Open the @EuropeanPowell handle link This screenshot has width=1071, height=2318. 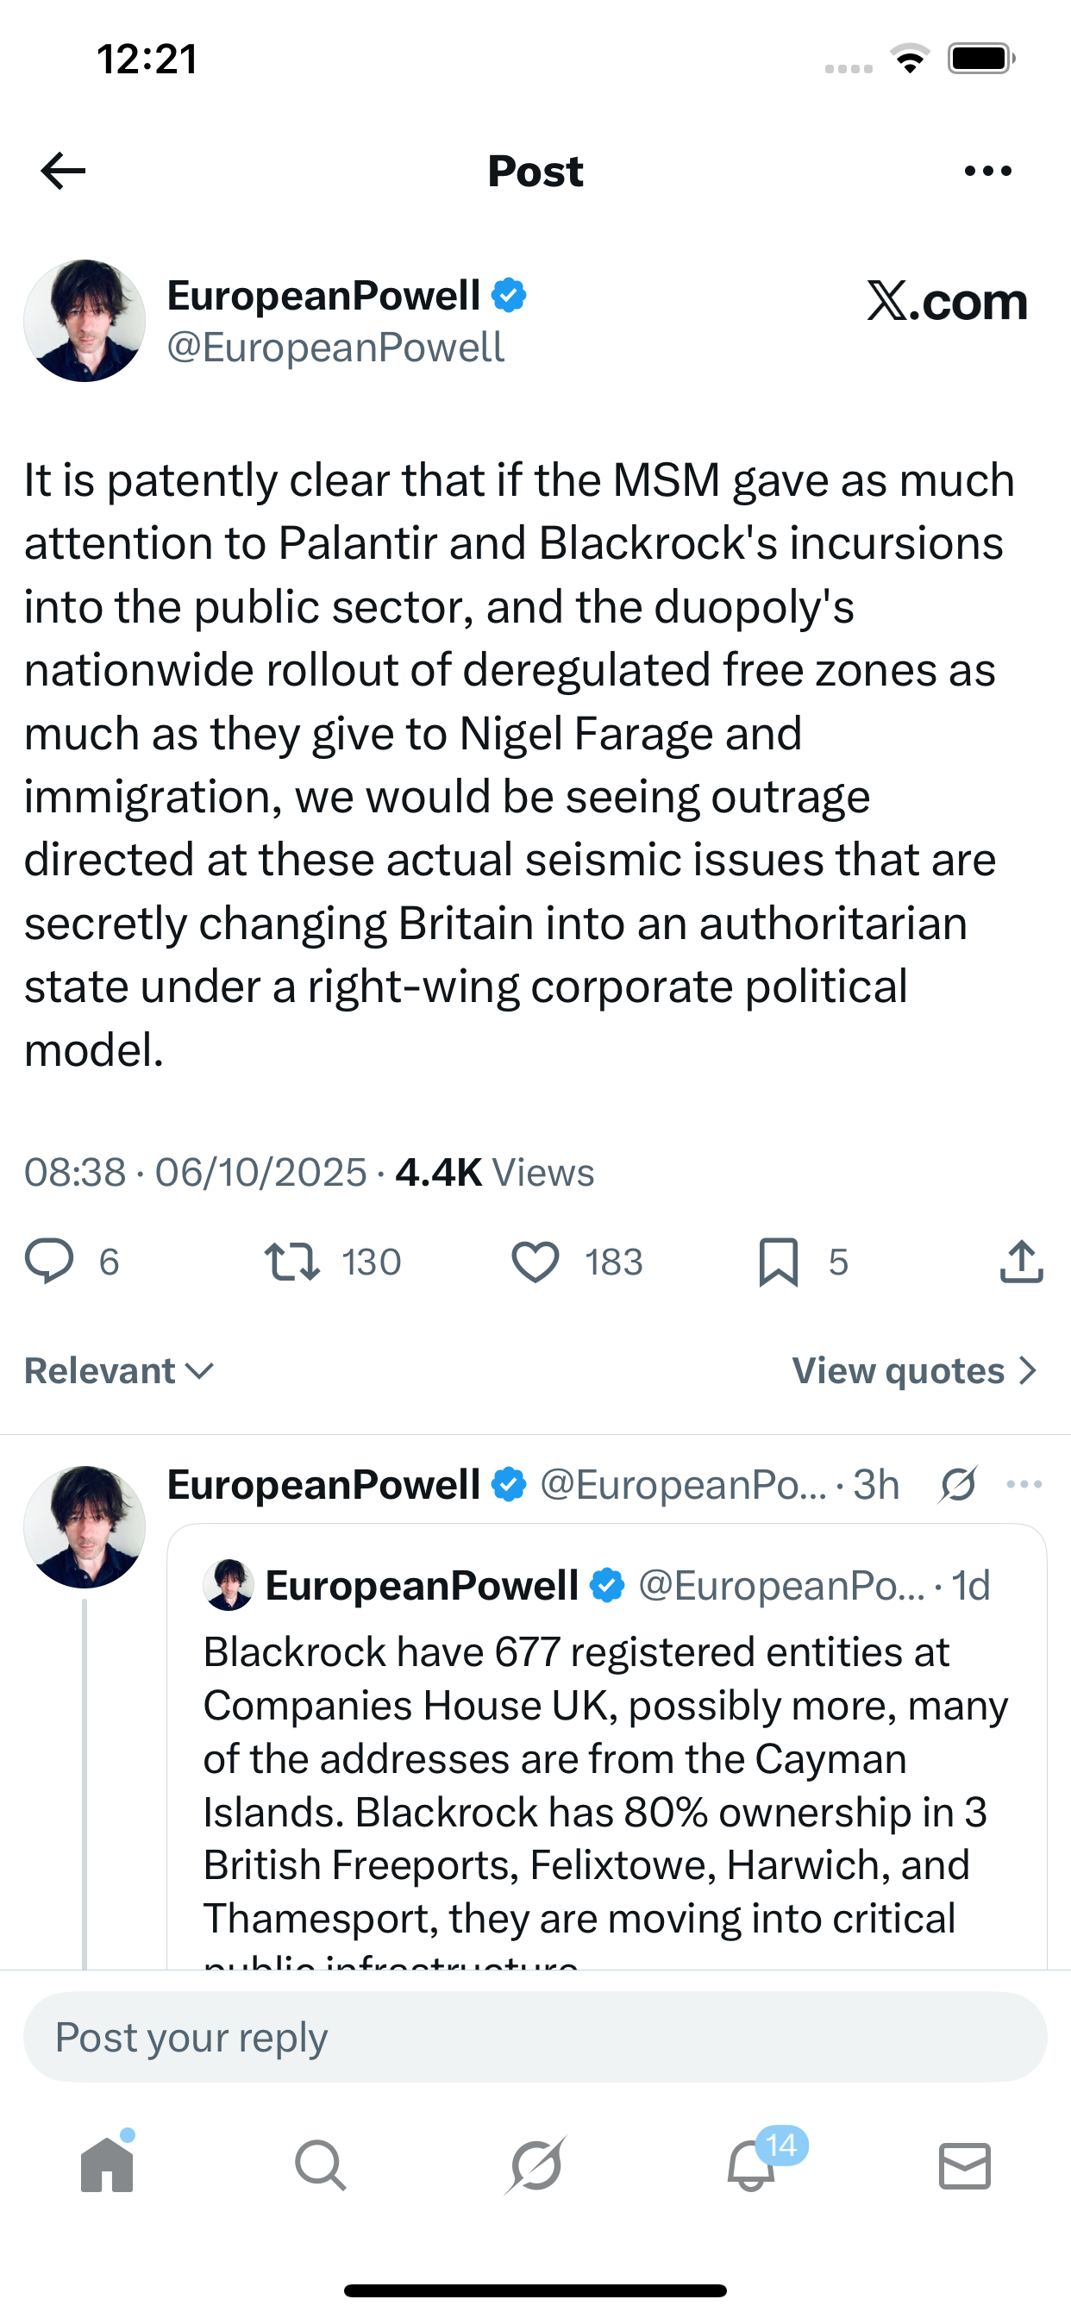point(335,348)
